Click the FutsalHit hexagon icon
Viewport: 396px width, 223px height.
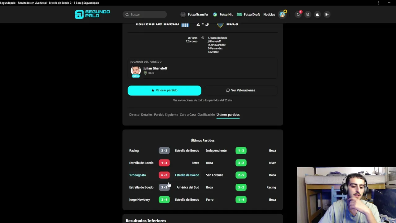coord(215,14)
